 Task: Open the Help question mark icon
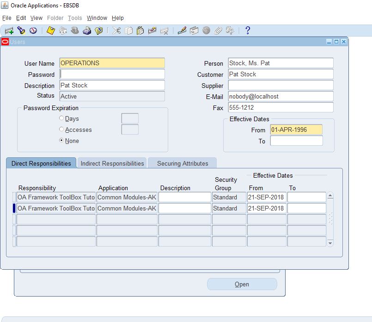pyautogui.click(x=248, y=30)
